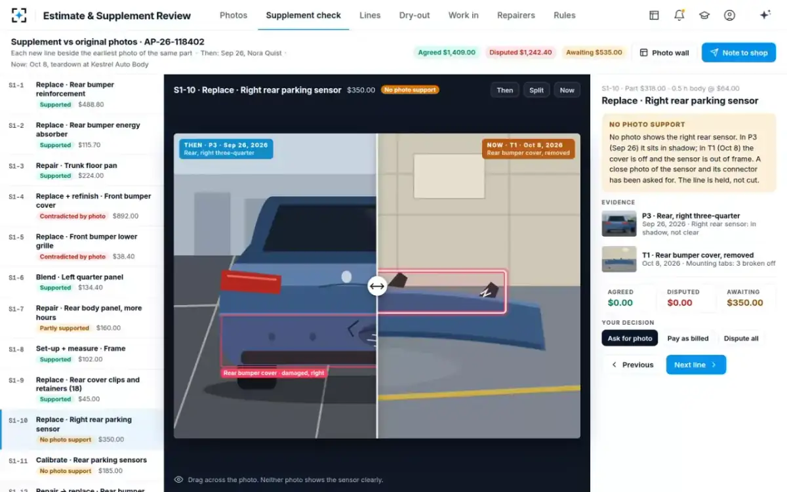Click the app logo icon

pyautogui.click(x=19, y=15)
